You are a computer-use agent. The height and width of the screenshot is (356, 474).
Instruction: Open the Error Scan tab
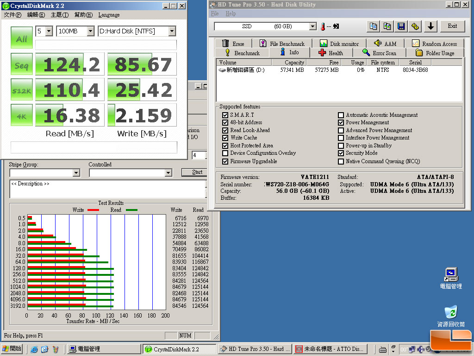click(379, 53)
